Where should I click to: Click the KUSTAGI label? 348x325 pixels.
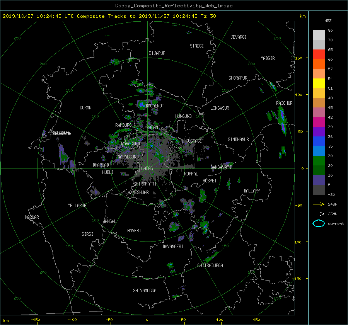pos(194,141)
